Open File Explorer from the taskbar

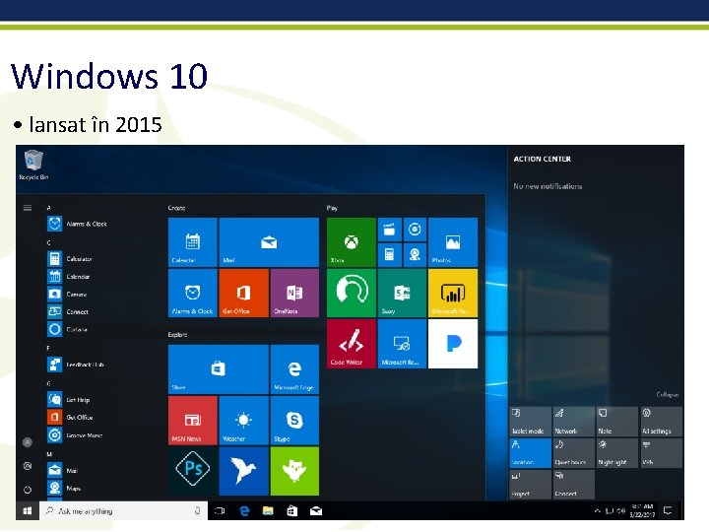click(x=268, y=510)
